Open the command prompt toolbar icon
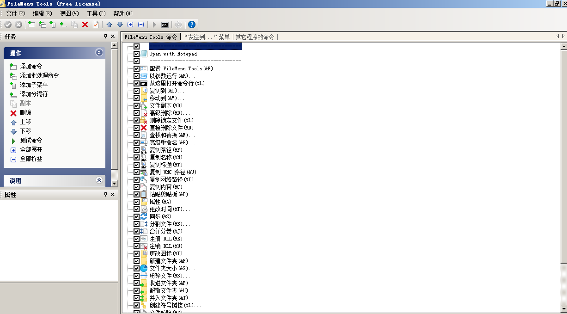The height and width of the screenshot is (314, 567). tap(165, 25)
